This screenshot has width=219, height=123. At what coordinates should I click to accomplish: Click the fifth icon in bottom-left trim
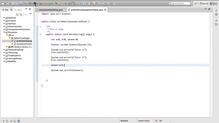(x=18, y=121)
